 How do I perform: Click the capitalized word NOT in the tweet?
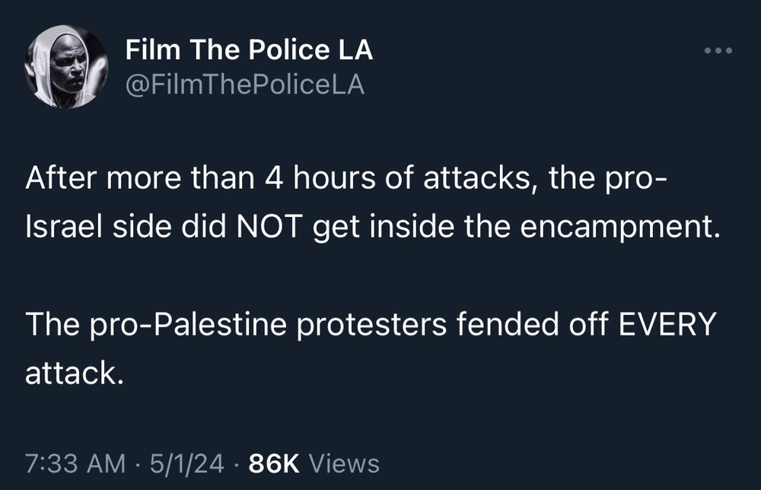point(269,227)
